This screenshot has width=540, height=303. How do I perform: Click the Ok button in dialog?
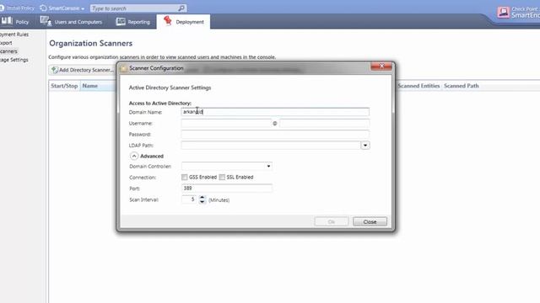click(x=332, y=221)
